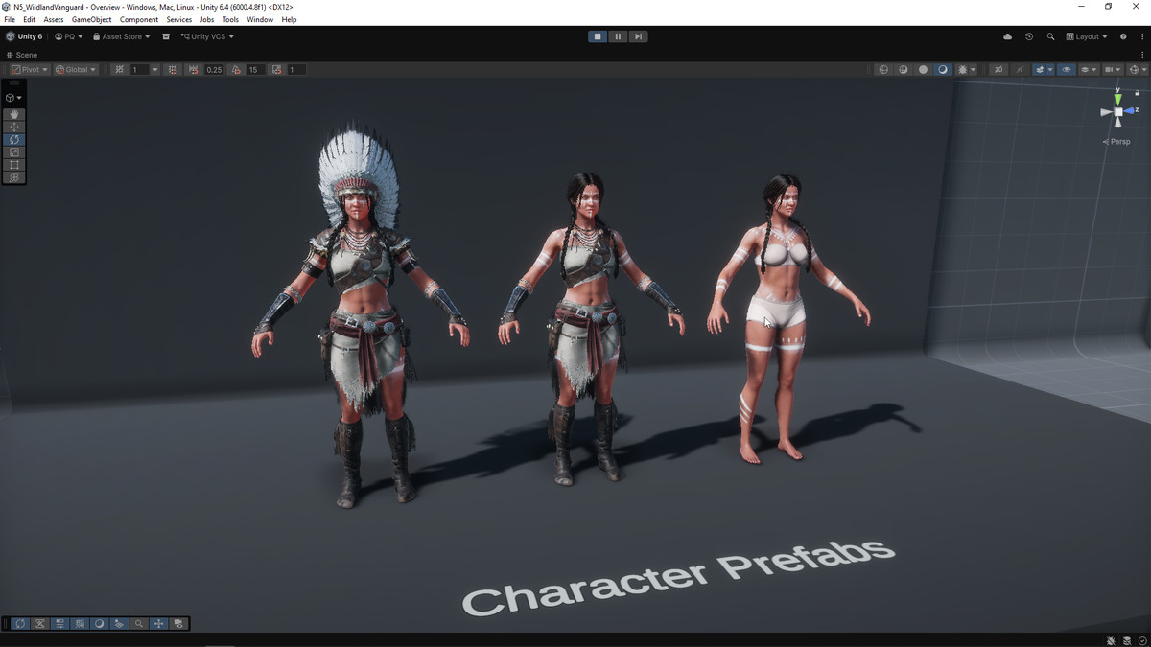The height and width of the screenshot is (647, 1151).
Task: Open the Window menu
Action: click(260, 19)
